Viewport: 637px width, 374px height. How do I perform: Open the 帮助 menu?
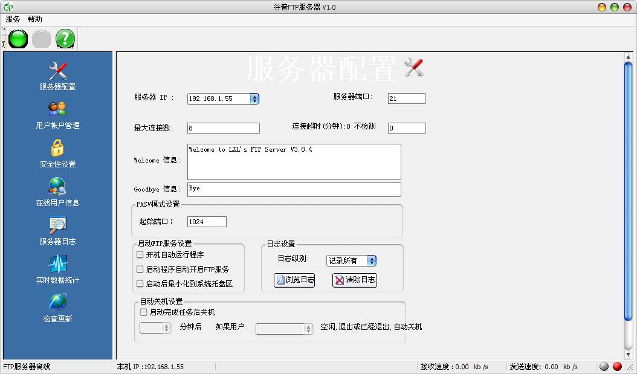pyautogui.click(x=35, y=19)
